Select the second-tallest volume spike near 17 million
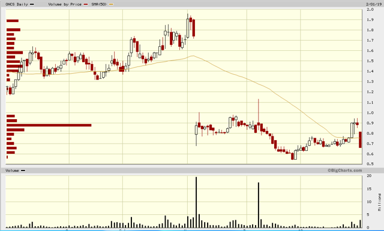 [259, 205]
